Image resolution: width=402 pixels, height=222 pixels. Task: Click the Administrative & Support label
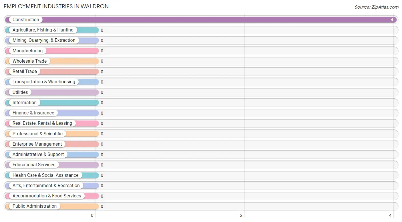coord(38,154)
